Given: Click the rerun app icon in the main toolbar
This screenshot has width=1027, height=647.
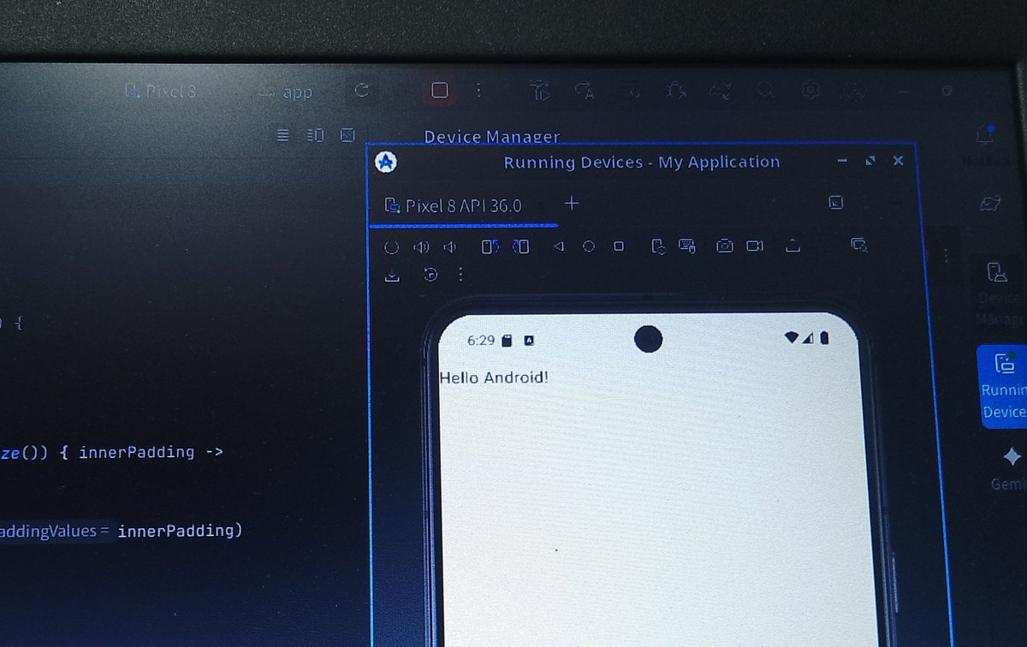Looking at the screenshot, I should [x=361, y=90].
